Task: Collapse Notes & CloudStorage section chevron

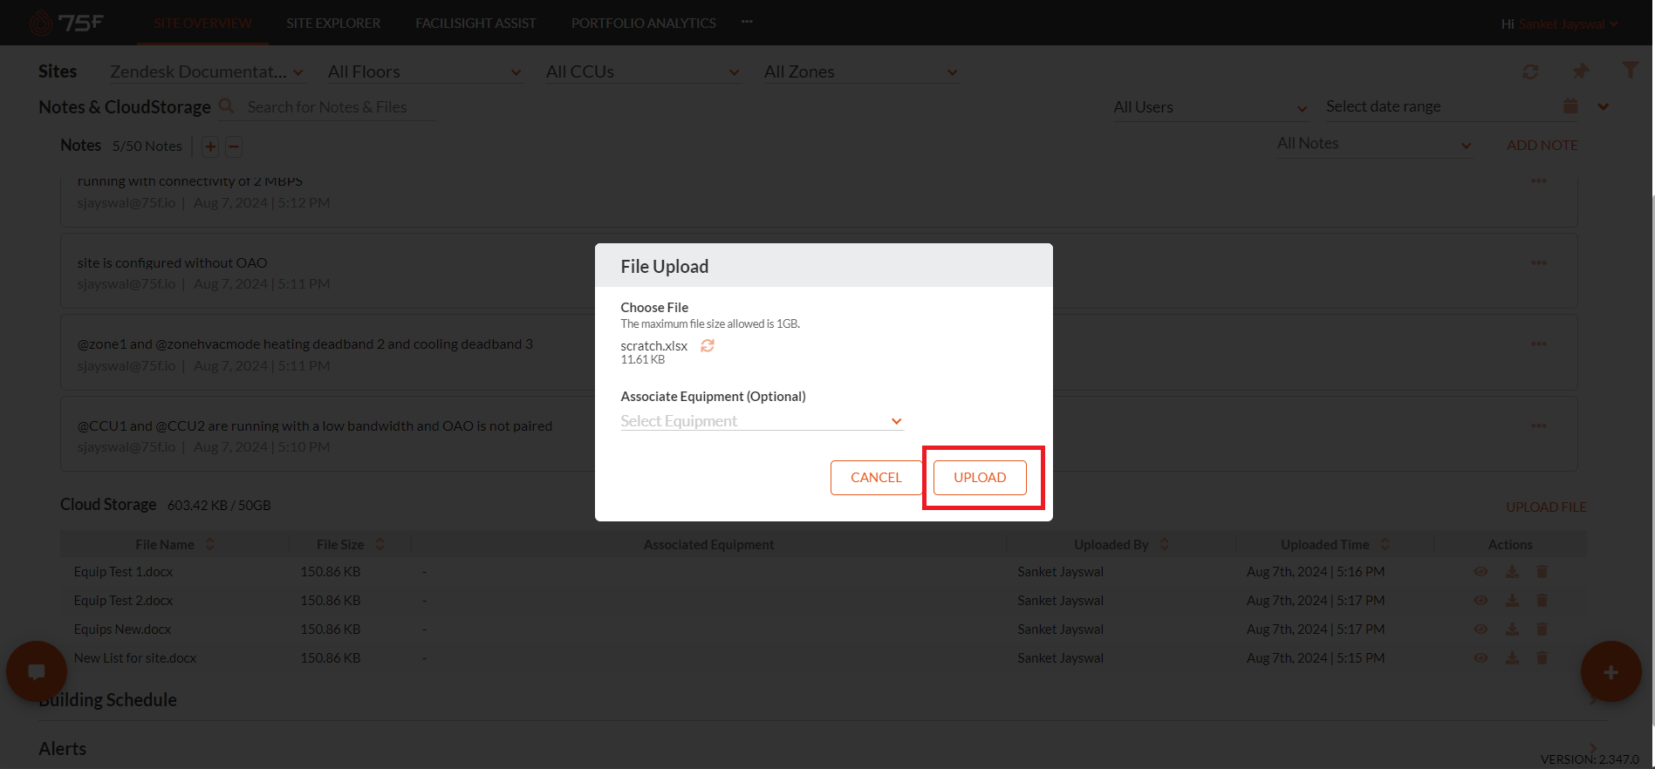Action: tap(1604, 106)
